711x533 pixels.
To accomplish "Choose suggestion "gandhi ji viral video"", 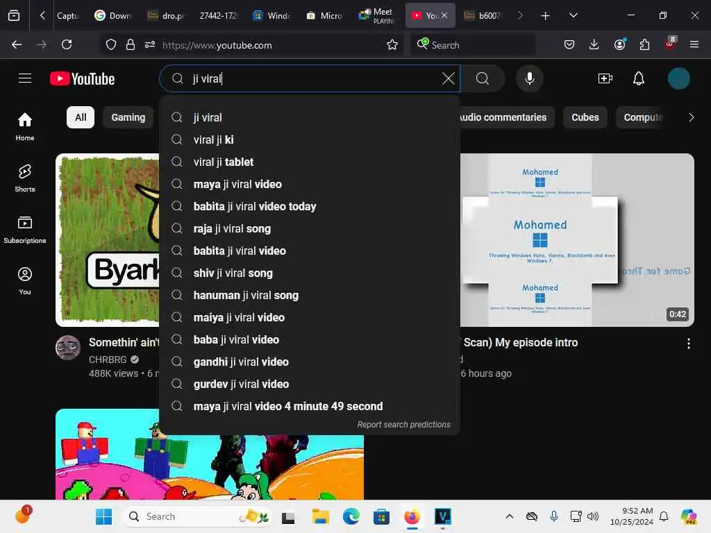I will (310, 362).
